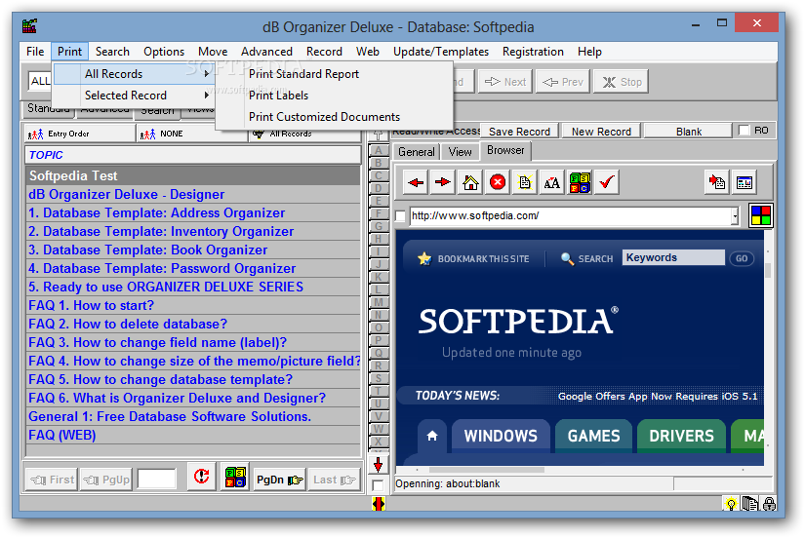Click the red checkmark icon
805x538 pixels.
607,182
